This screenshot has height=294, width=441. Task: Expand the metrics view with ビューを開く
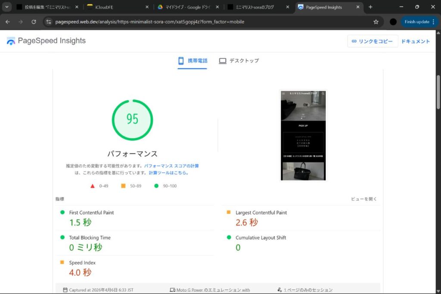(x=364, y=199)
